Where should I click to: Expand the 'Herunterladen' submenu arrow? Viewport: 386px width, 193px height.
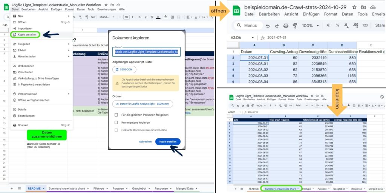69,57
